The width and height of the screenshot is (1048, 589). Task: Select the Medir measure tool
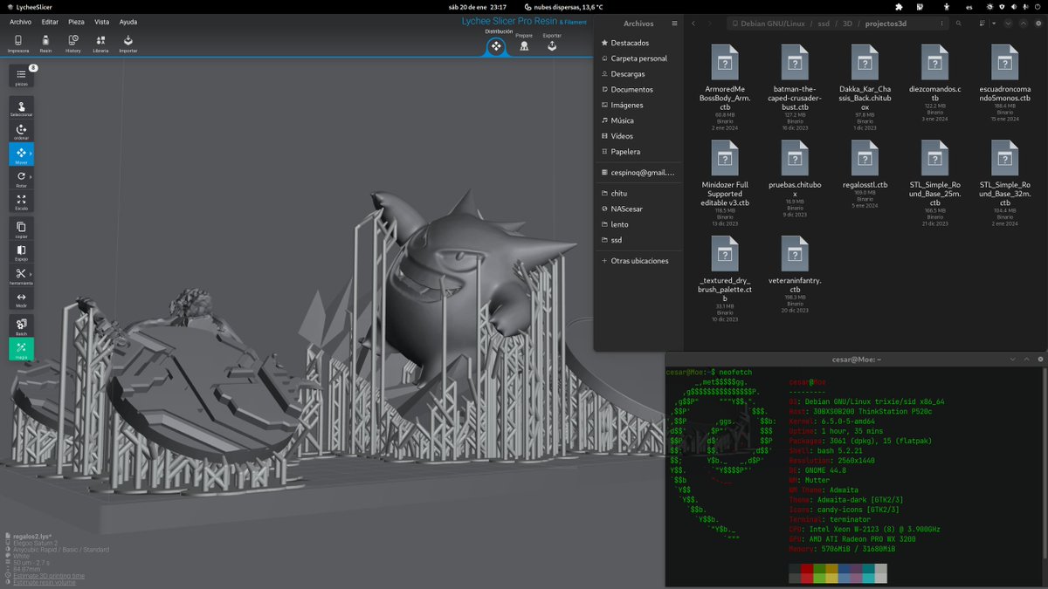coord(21,300)
